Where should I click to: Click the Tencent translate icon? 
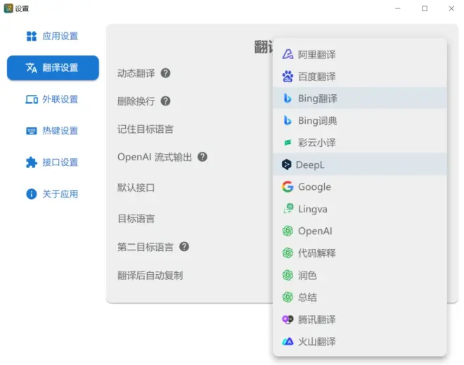coord(287,319)
